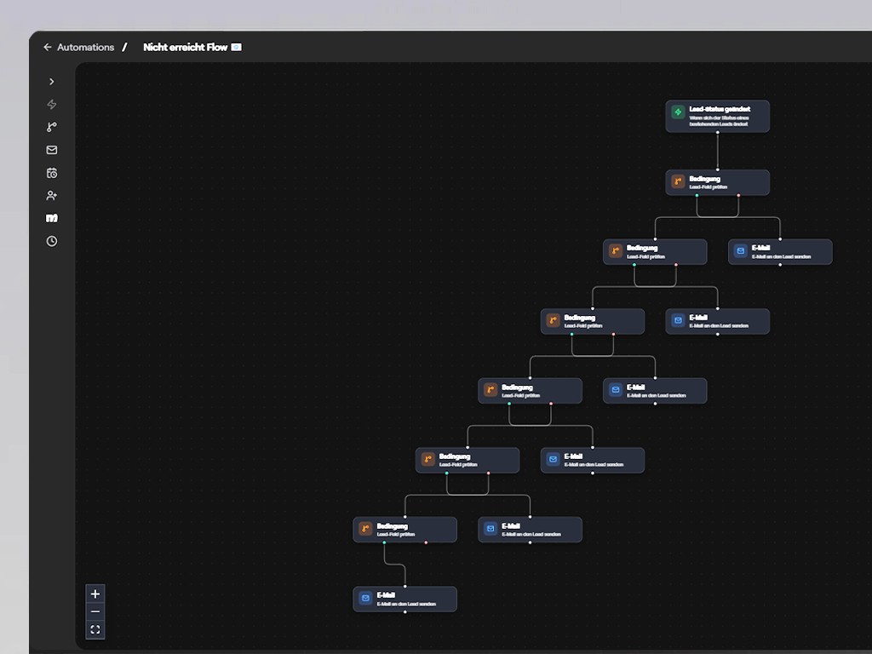Select the final E-Mail node ending the flow
This screenshot has width=872, height=654.
tap(404, 599)
